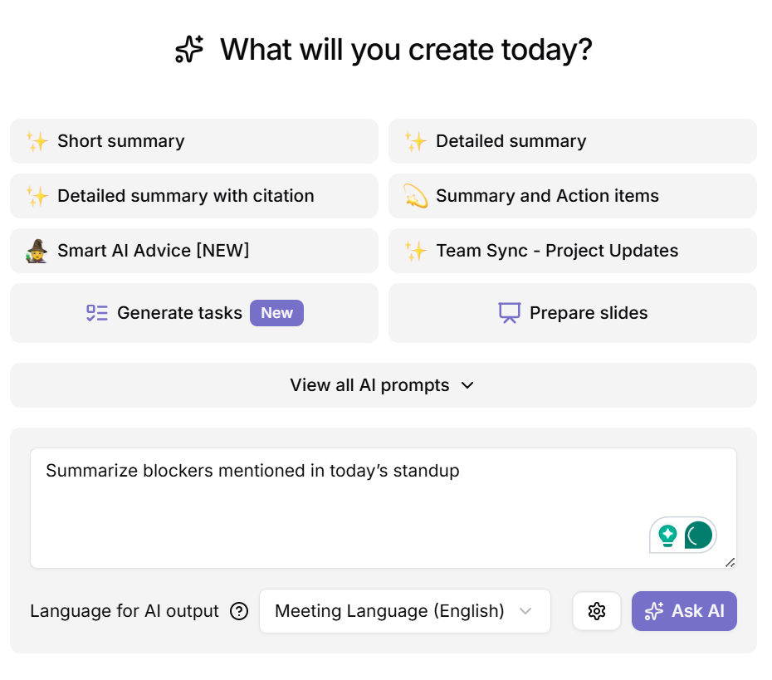The image size is (772, 680).
Task: Click the New badge on Generate tasks
Action: point(276,313)
